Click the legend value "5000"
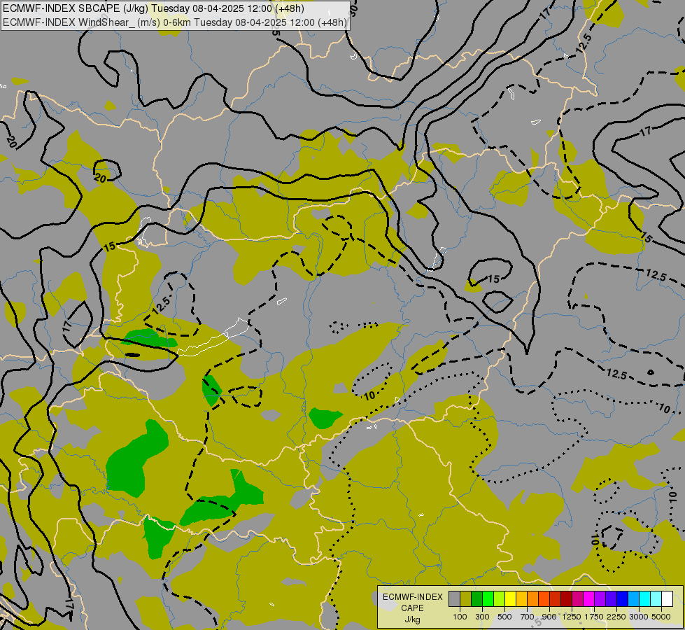 (x=661, y=617)
